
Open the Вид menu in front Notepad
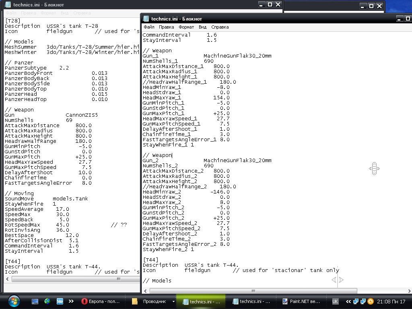203,27
